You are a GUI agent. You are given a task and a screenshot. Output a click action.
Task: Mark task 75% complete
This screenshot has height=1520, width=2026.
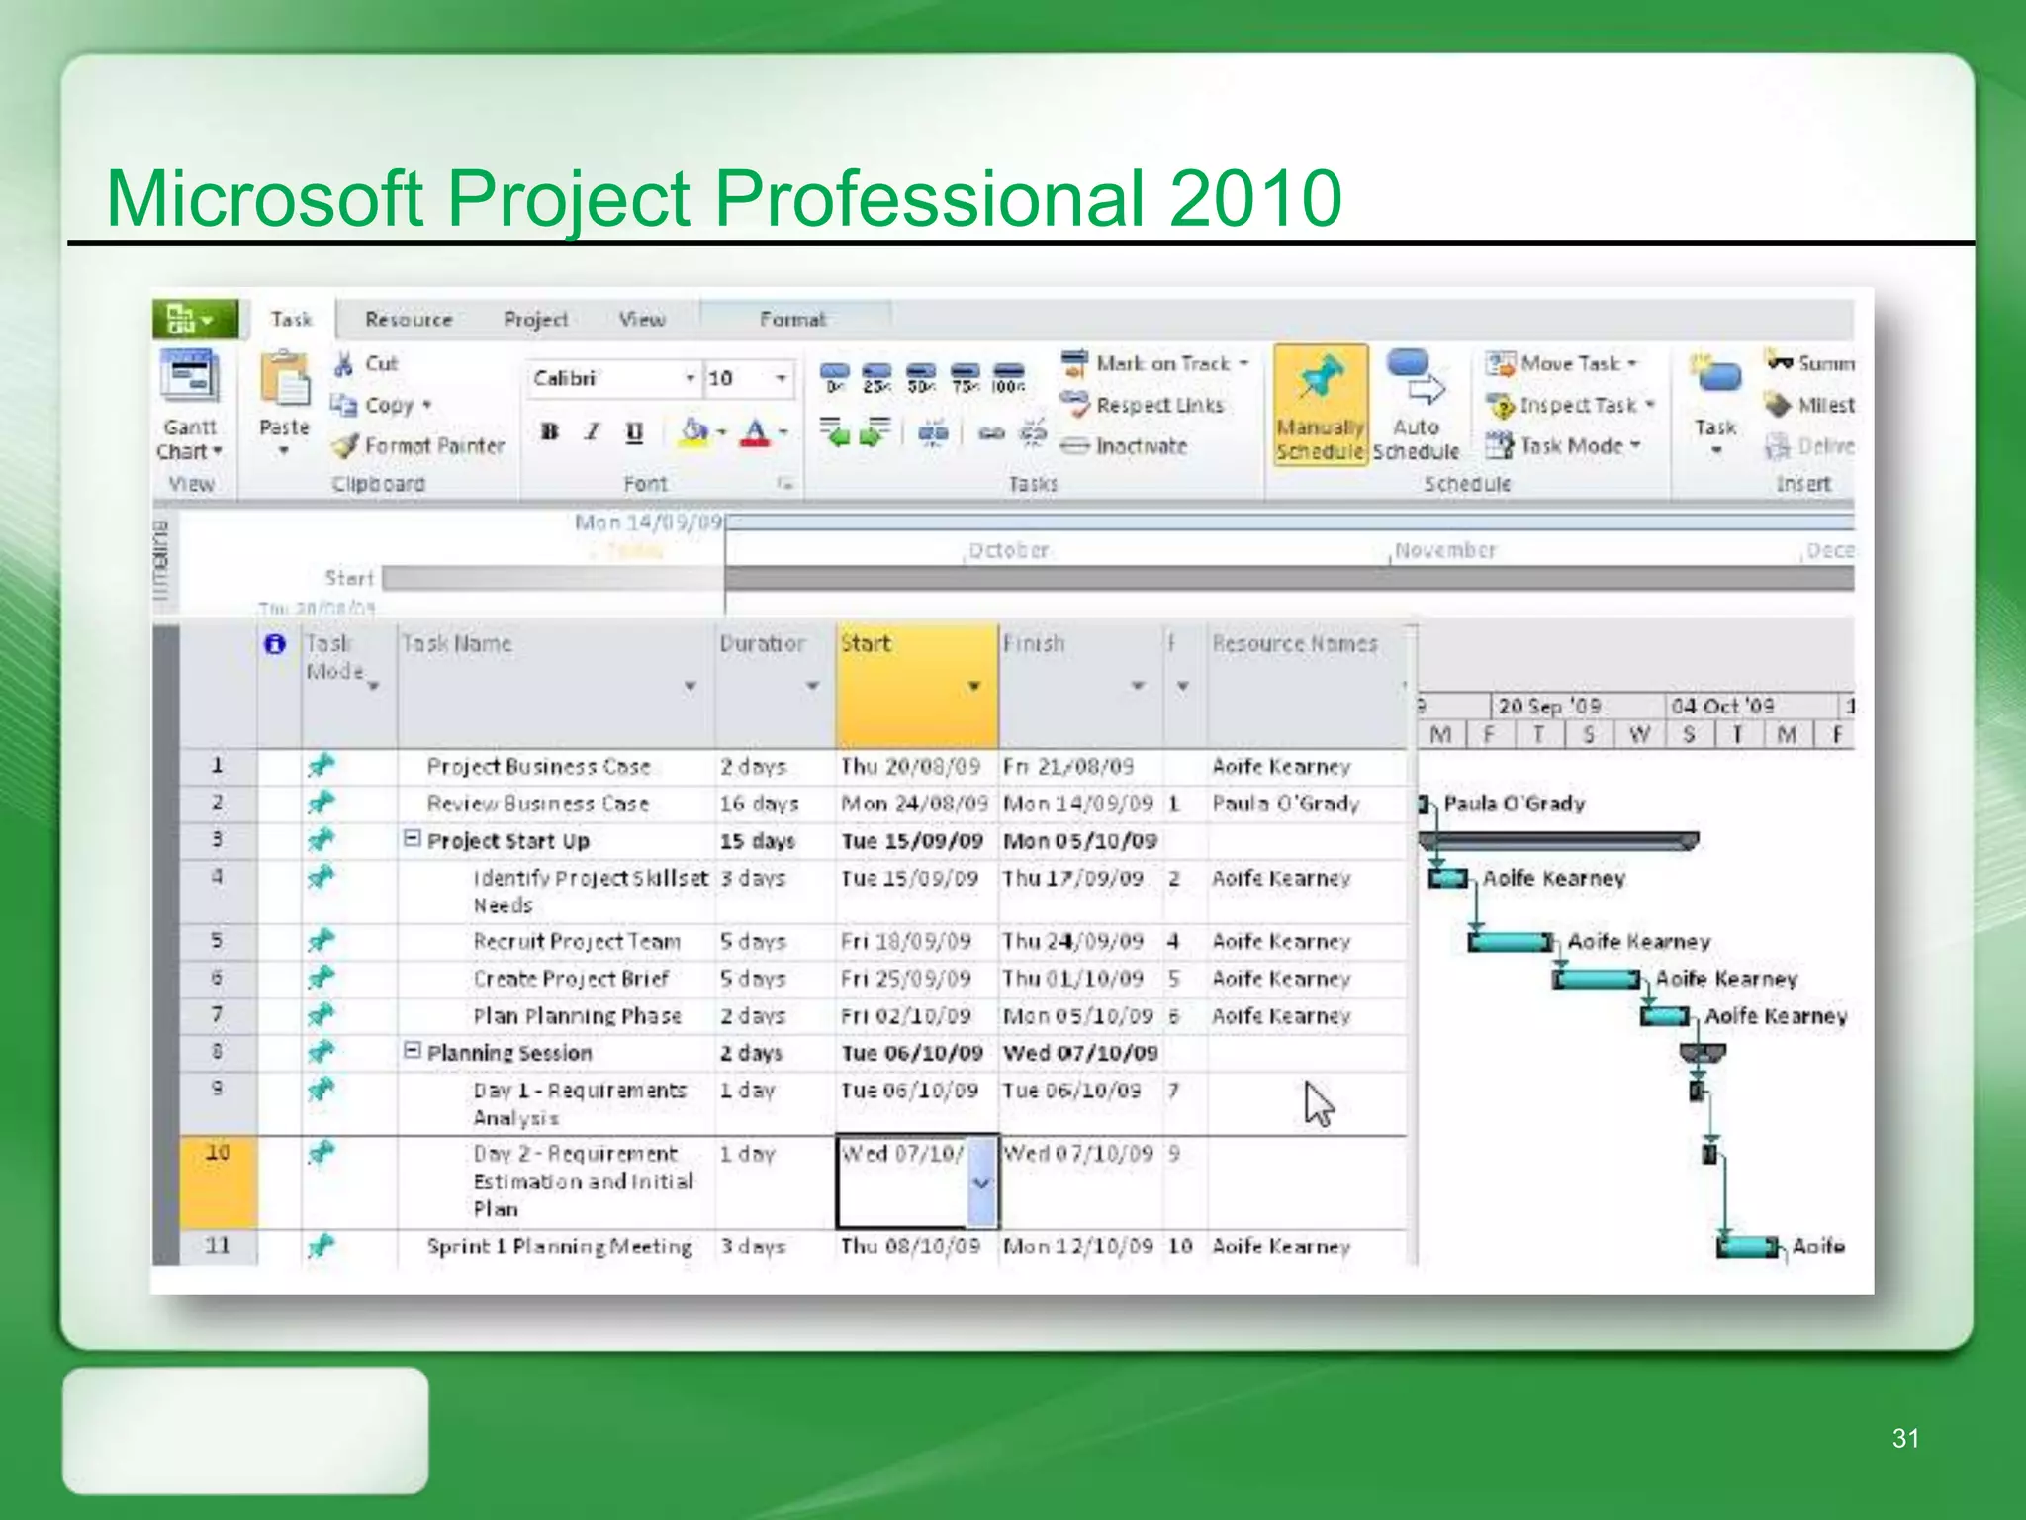click(966, 378)
